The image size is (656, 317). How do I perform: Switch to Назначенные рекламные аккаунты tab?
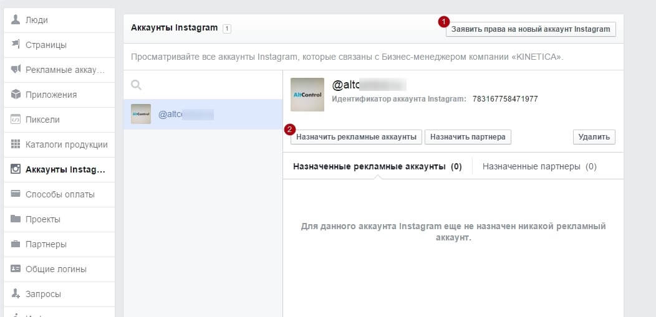tap(377, 167)
